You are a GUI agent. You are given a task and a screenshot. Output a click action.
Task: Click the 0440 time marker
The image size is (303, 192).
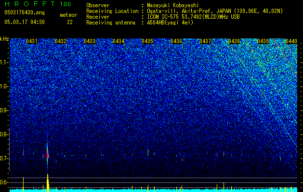(291, 41)
